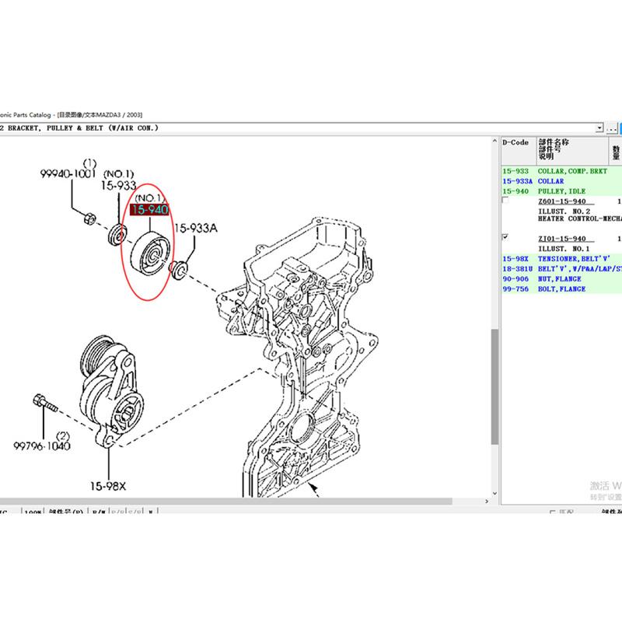Uncheck the ZJ01-15-940 part checkbox
The width and height of the screenshot is (622, 622).
[505, 237]
